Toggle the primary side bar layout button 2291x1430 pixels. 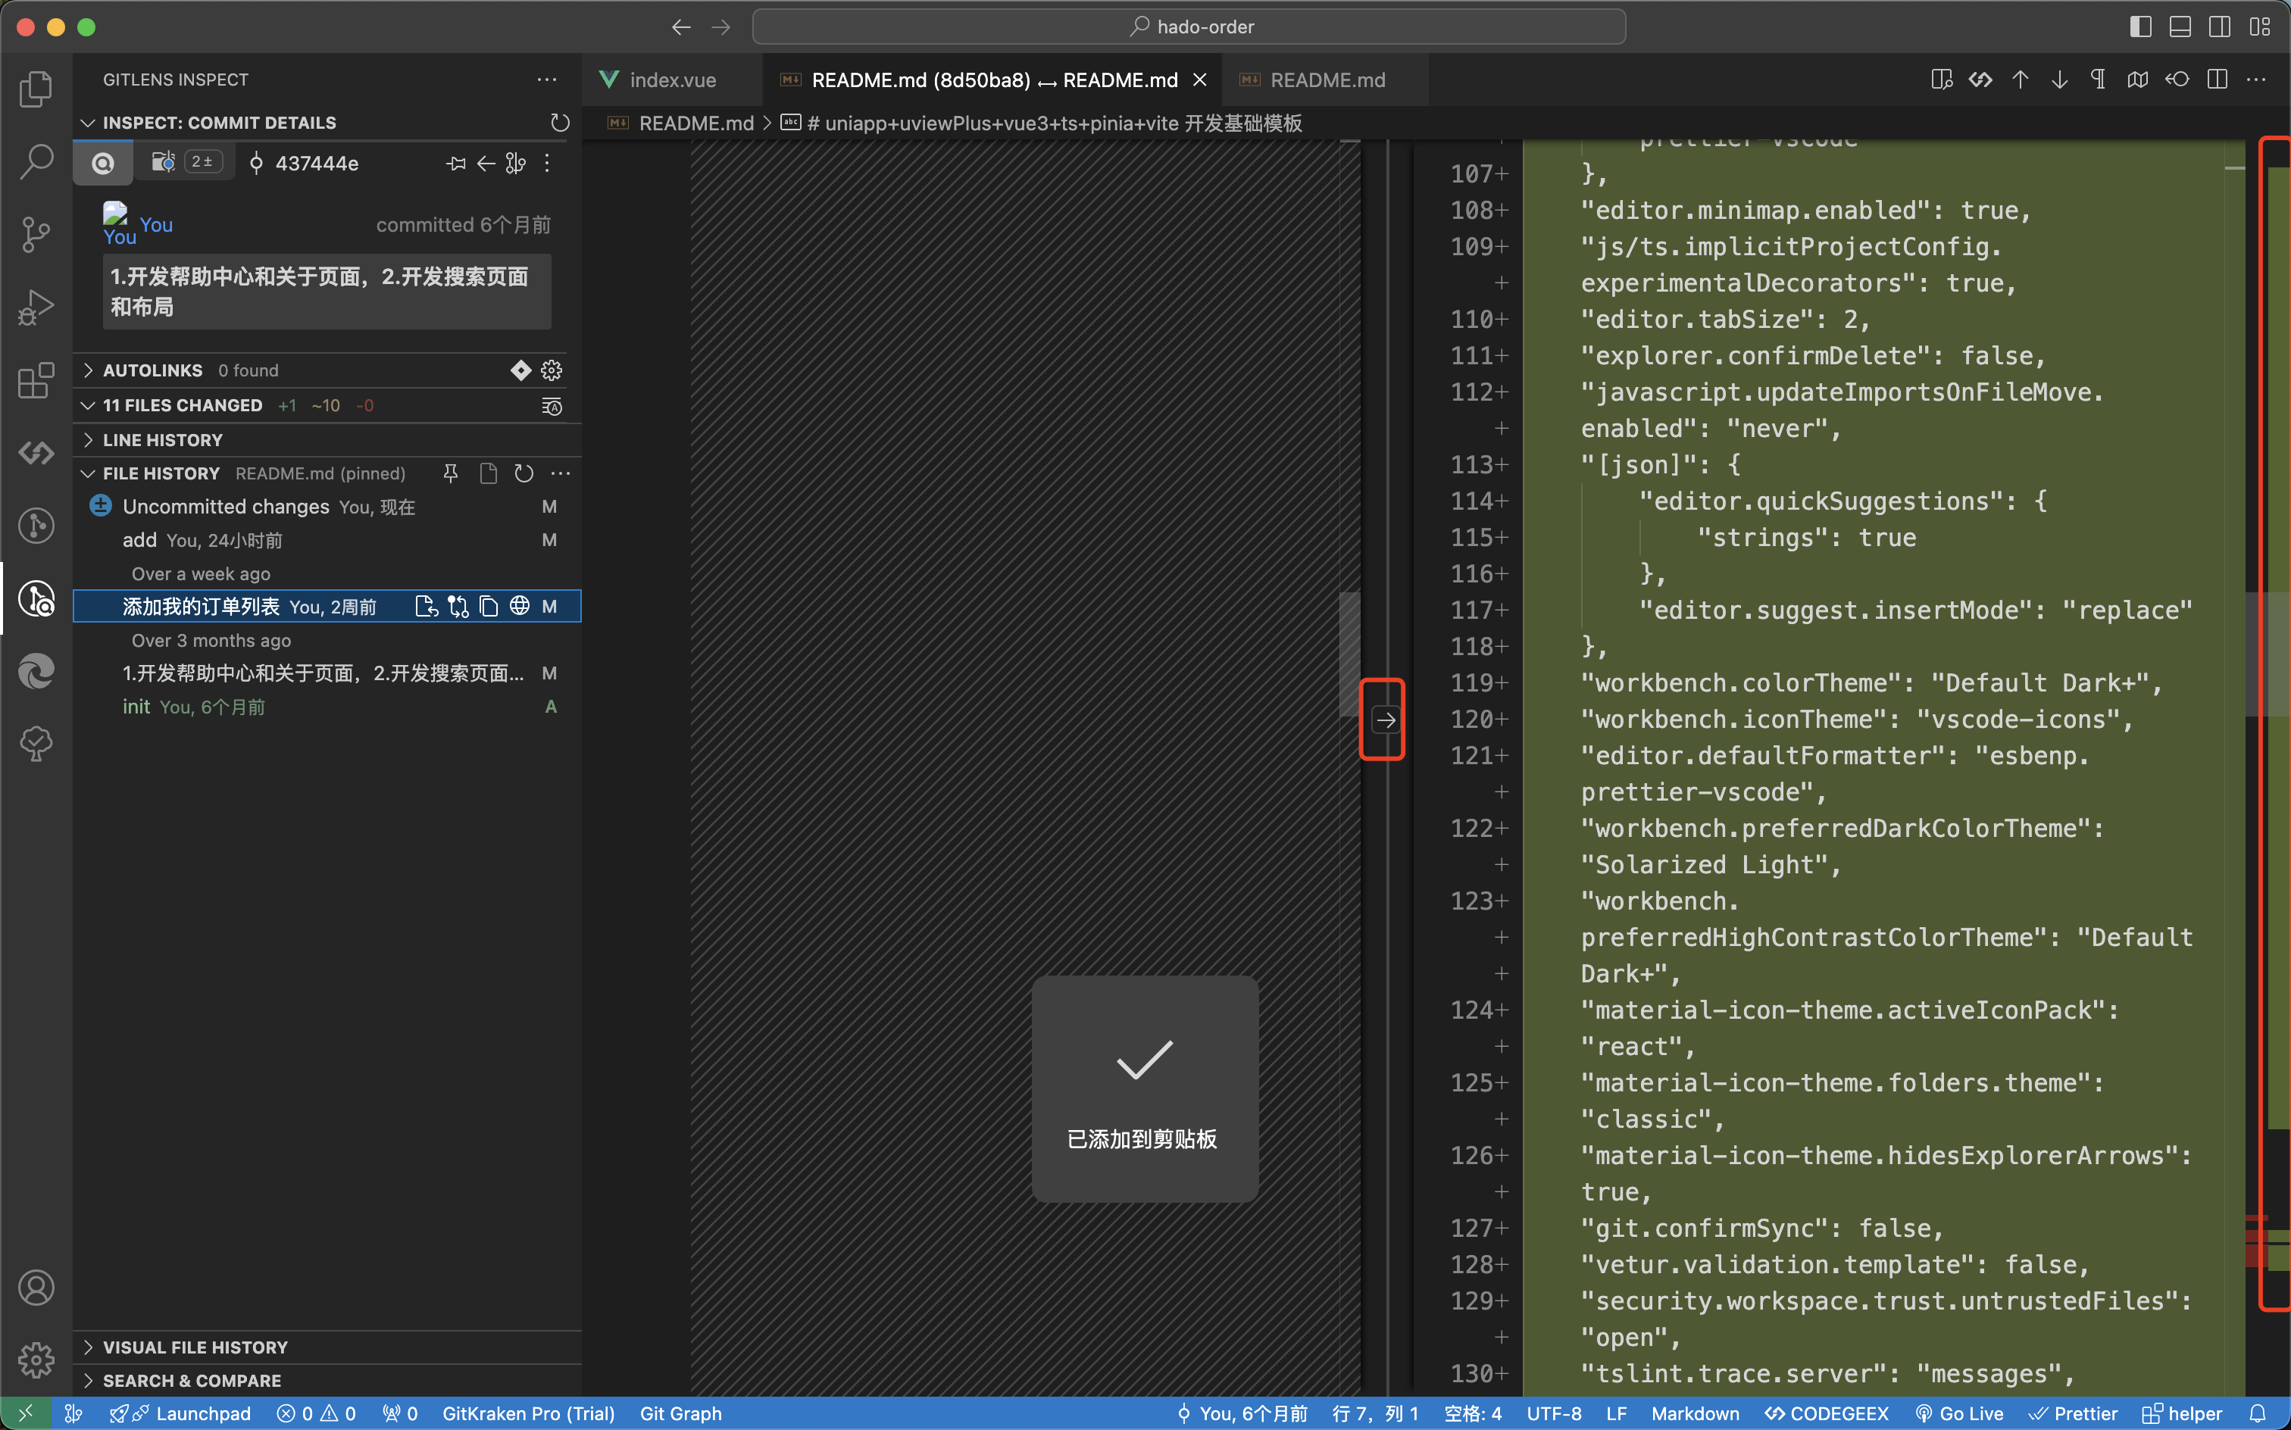tap(2140, 27)
